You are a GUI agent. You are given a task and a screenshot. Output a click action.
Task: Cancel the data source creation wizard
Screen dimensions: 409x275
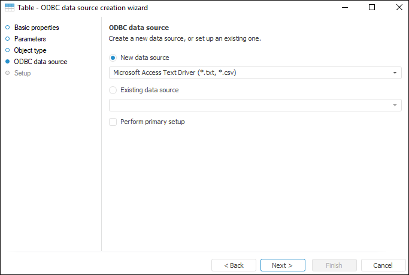click(x=383, y=265)
